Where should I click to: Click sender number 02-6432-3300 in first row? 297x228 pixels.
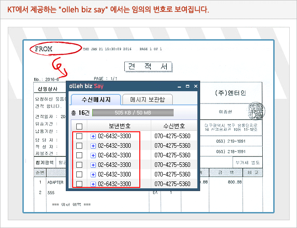[114, 136]
